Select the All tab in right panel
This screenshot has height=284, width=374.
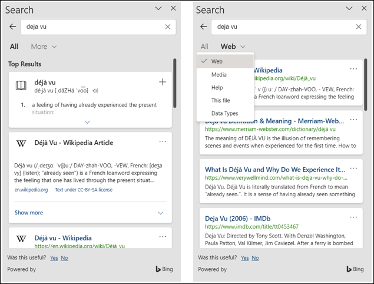pyautogui.click(x=204, y=47)
